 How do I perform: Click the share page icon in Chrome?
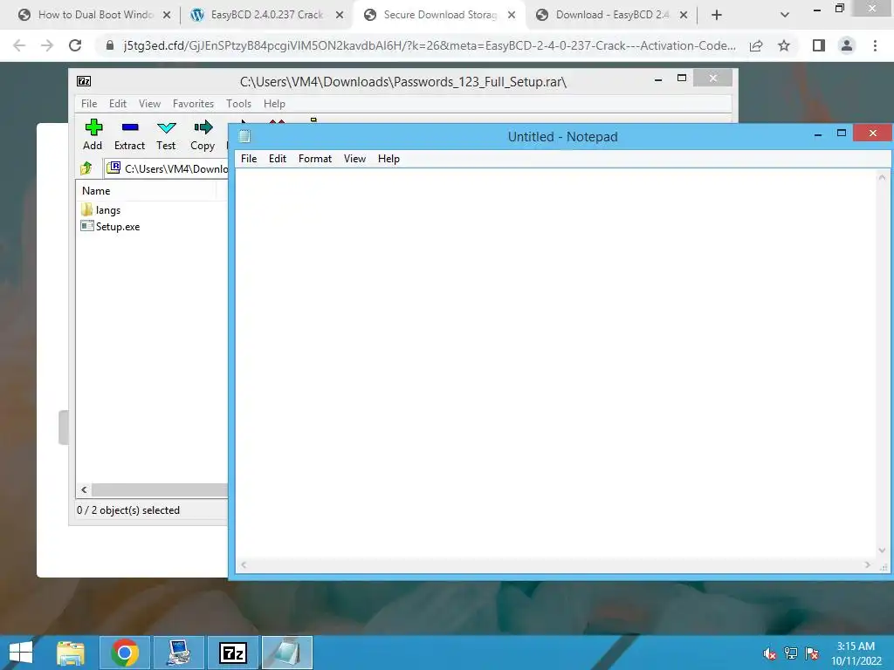pyautogui.click(x=757, y=45)
